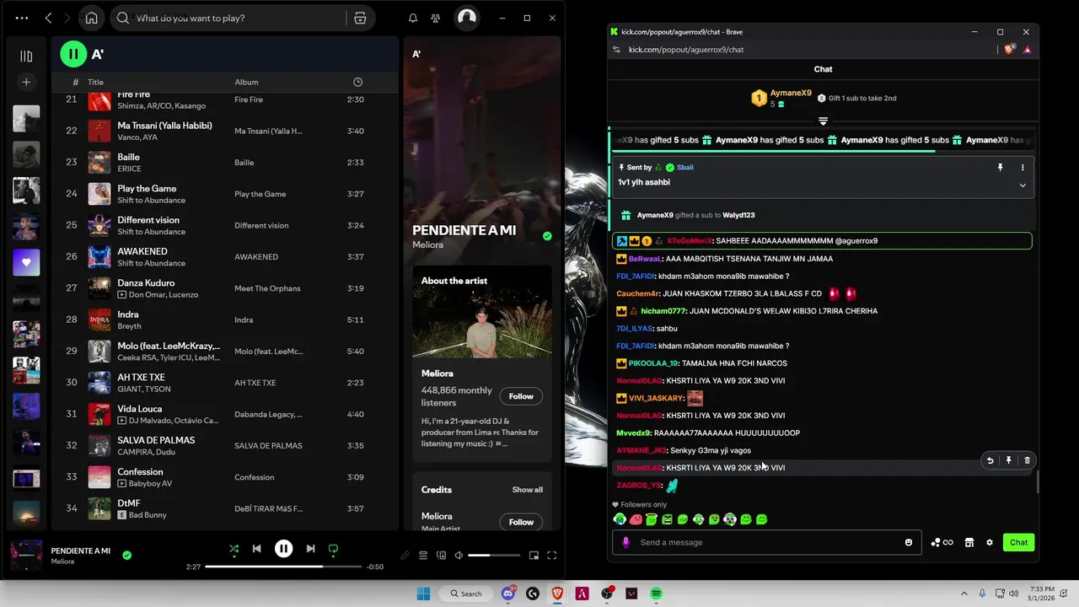The width and height of the screenshot is (1079, 607).
Task: Pause playback in the bottom player
Action: tap(283, 549)
